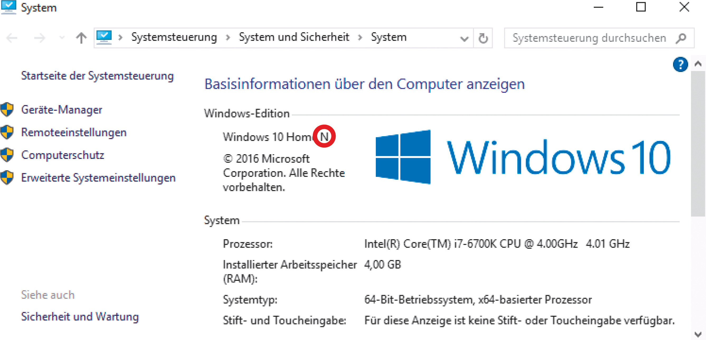Open Geräte-Manager link
This screenshot has height=340, width=706.
[62, 110]
